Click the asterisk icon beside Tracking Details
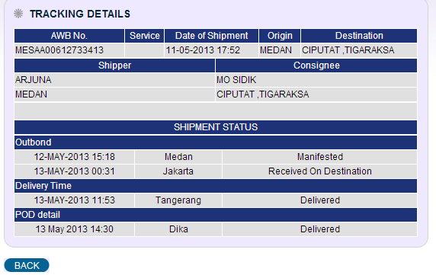Viewport: 436px width, 275px height. coord(18,14)
